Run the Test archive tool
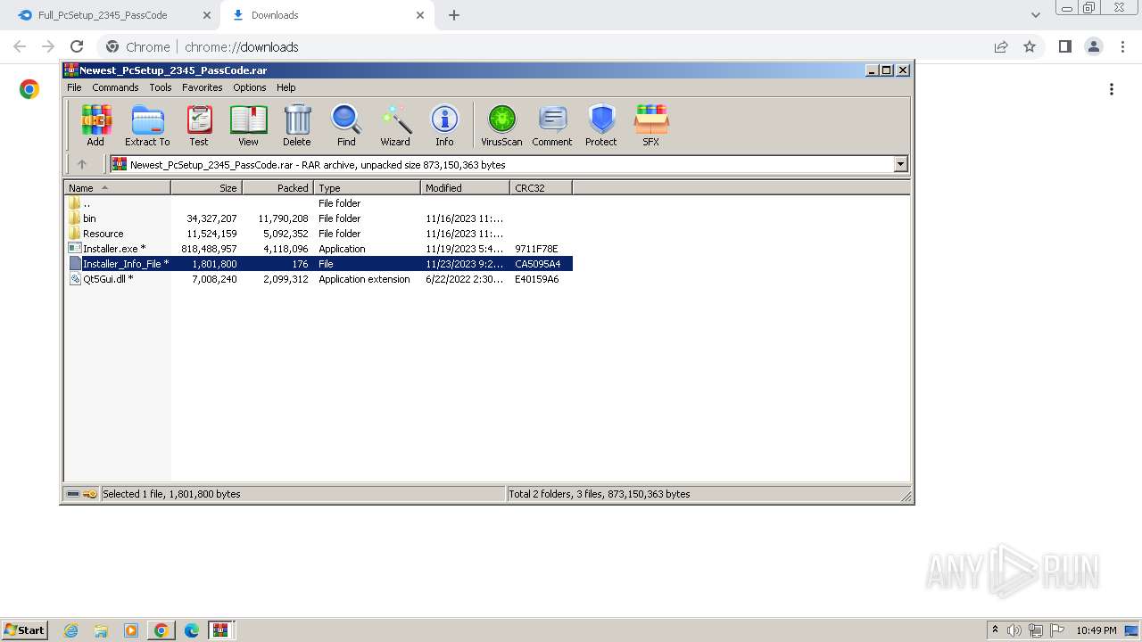The height and width of the screenshot is (642, 1142). (x=199, y=125)
